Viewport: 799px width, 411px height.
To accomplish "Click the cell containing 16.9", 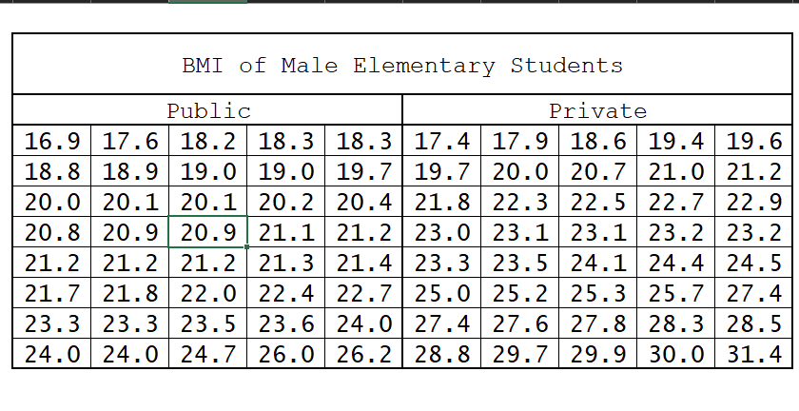I will 51,143.
